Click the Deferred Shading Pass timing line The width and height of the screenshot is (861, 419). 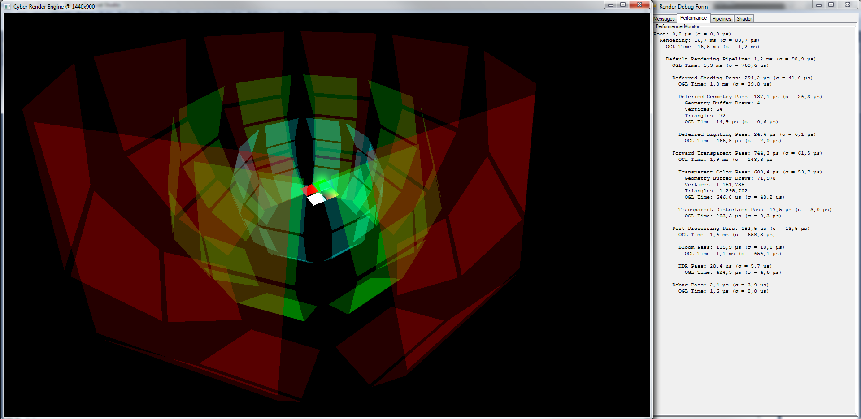(x=742, y=78)
